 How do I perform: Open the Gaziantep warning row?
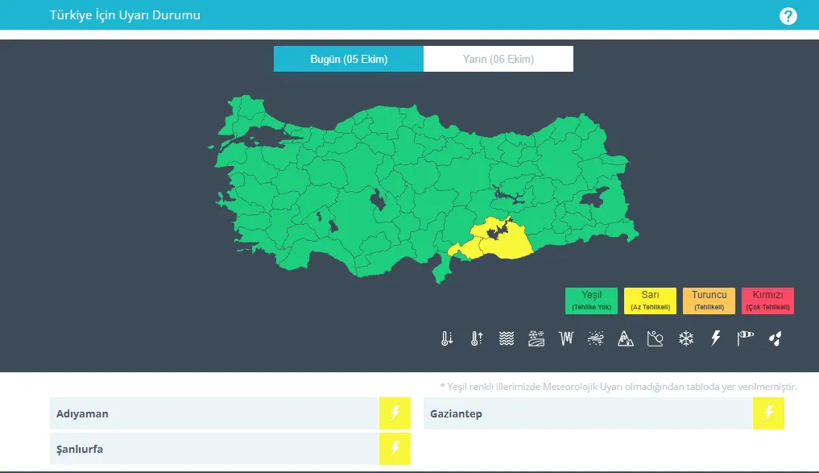click(604, 413)
